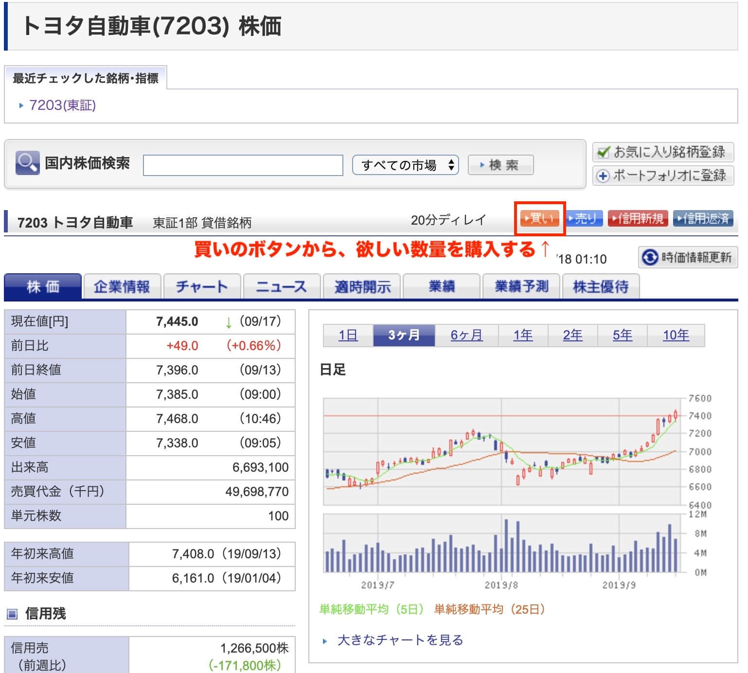This screenshot has width=748, height=673.
Task: Click the 出来高 volume value 6,693,100
Action: tap(260, 467)
